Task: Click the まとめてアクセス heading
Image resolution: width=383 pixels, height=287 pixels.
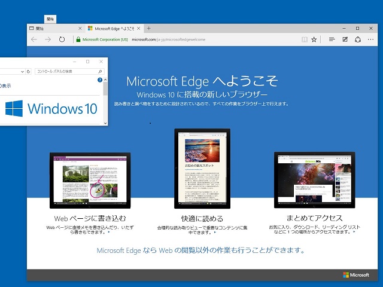Action: [x=315, y=218]
